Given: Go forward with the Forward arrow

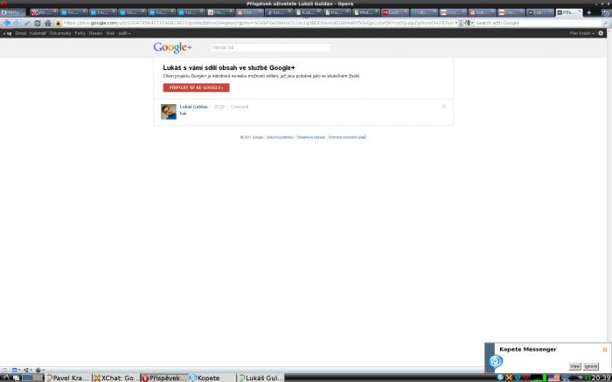Looking at the screenshot, I should click(x=16, y=23).
